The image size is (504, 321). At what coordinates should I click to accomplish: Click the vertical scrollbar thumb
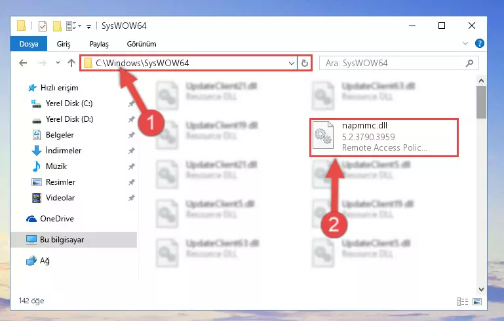click(x=481, y=102)
